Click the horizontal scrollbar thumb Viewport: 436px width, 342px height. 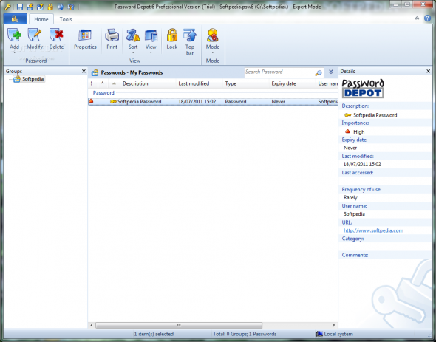pyautogui.click(x=179, y=325)
